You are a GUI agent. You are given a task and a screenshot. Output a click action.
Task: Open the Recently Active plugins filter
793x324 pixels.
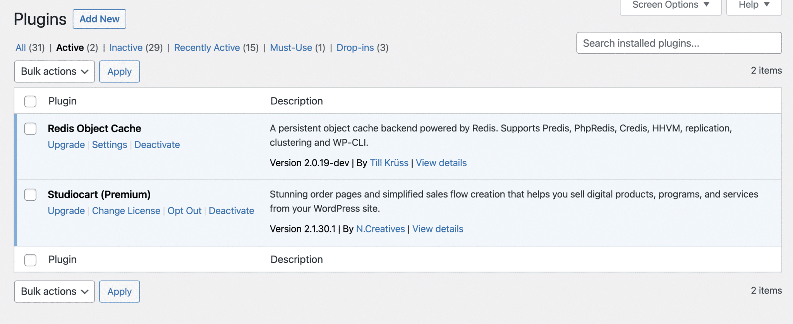click(207, 48)
